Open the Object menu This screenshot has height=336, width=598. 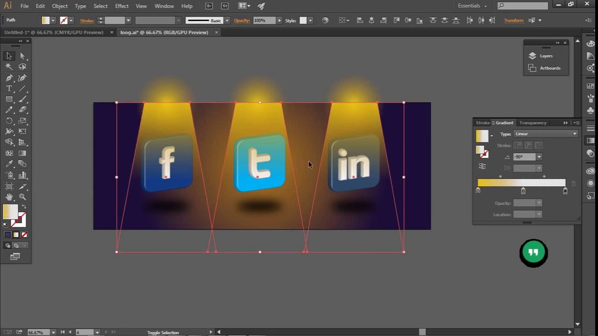click(60, 6)
